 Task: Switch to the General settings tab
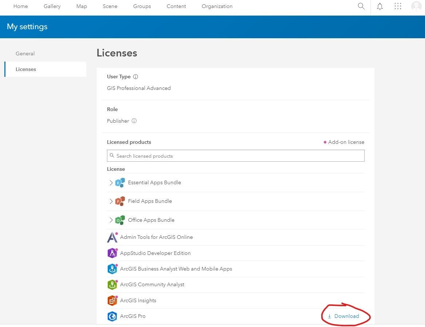coord(25,53)
